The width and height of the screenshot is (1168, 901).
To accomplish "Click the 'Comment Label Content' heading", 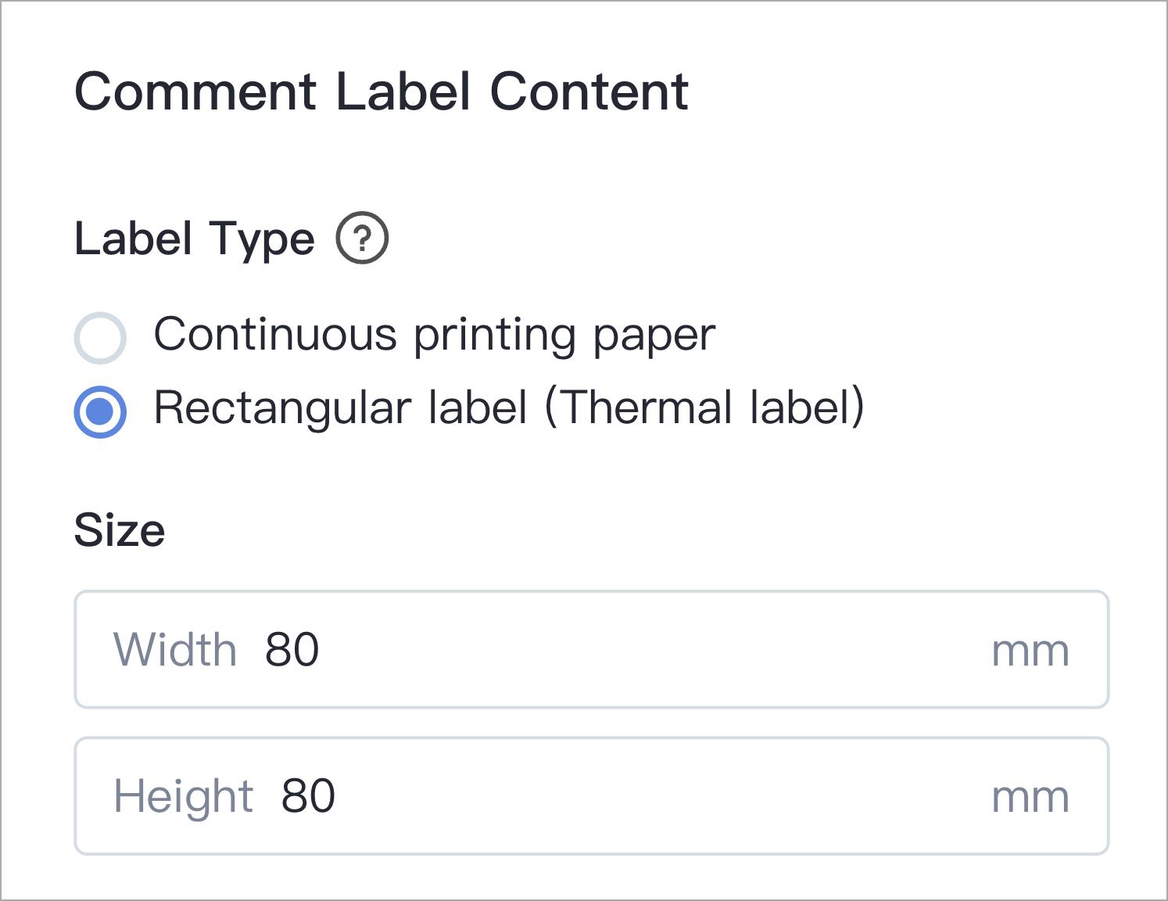I will (382, 92).
